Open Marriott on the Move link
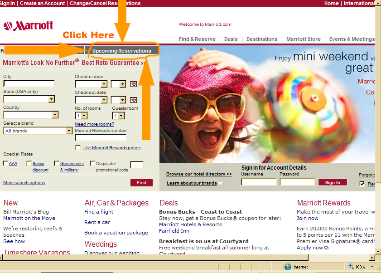The height and width of the screenshot is (273, 381). (29, 218)
